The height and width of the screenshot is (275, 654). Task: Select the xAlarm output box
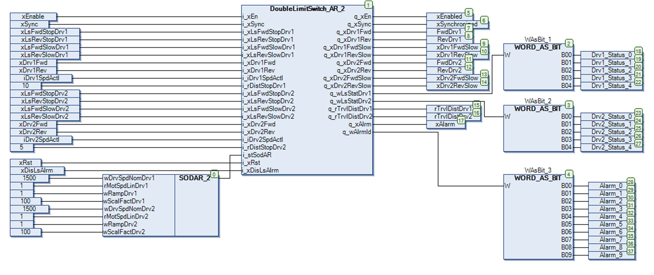(x=446, y=124)
